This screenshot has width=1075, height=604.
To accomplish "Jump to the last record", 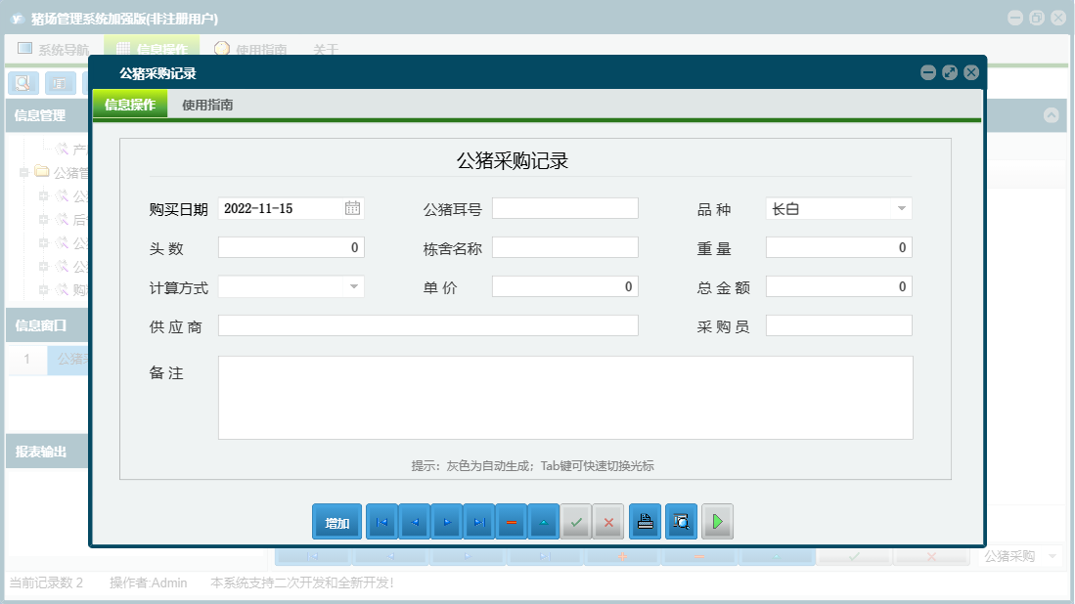I will (479, 521).
